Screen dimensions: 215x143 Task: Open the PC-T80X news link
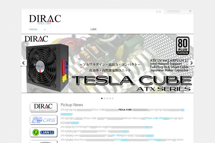tap(117, 135)
